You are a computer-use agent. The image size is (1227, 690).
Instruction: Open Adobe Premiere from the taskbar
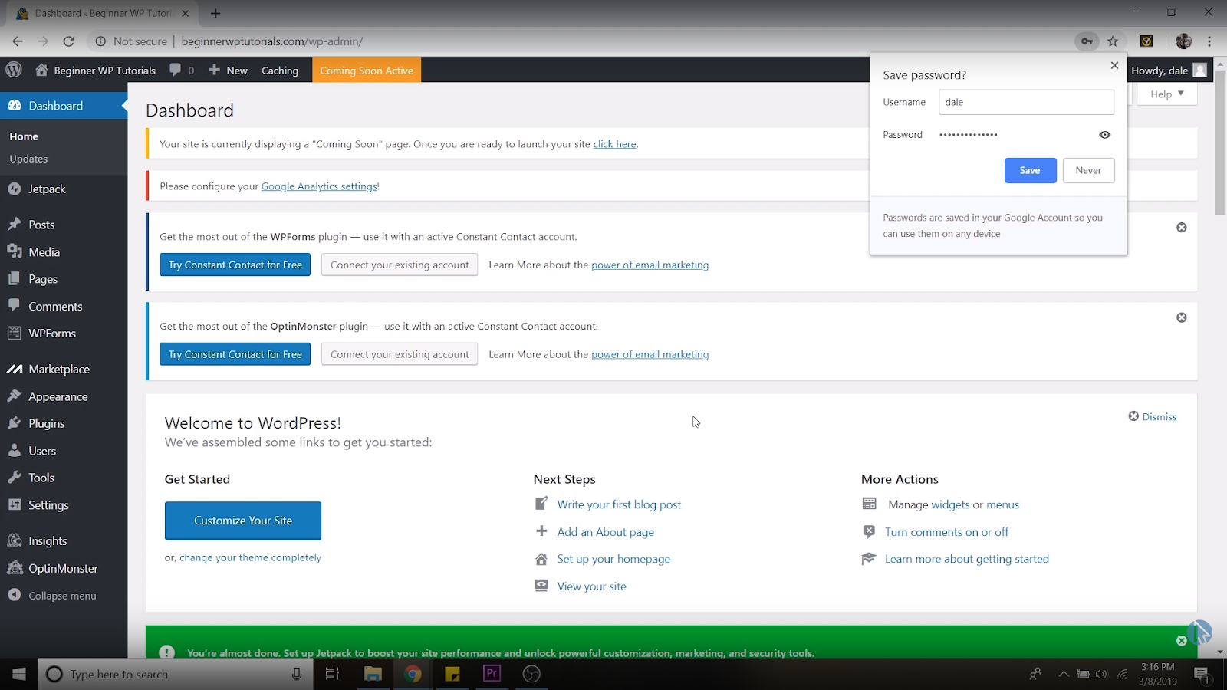pos(492,674)
